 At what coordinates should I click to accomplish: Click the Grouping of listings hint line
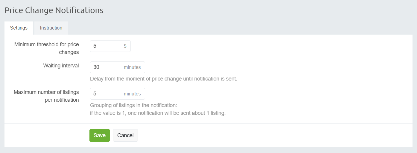point(133,106)
